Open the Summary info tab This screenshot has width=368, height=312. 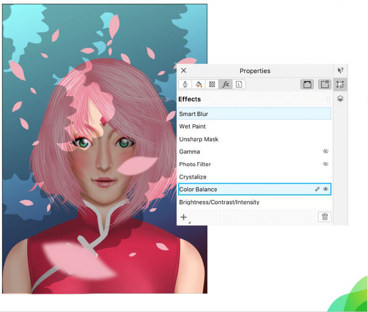239,85
